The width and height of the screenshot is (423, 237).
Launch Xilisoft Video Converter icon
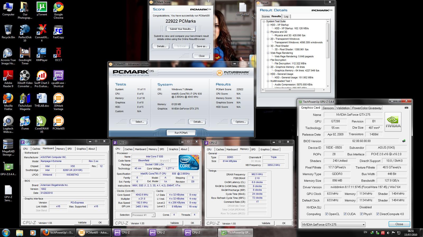click(x=25, y=79)
